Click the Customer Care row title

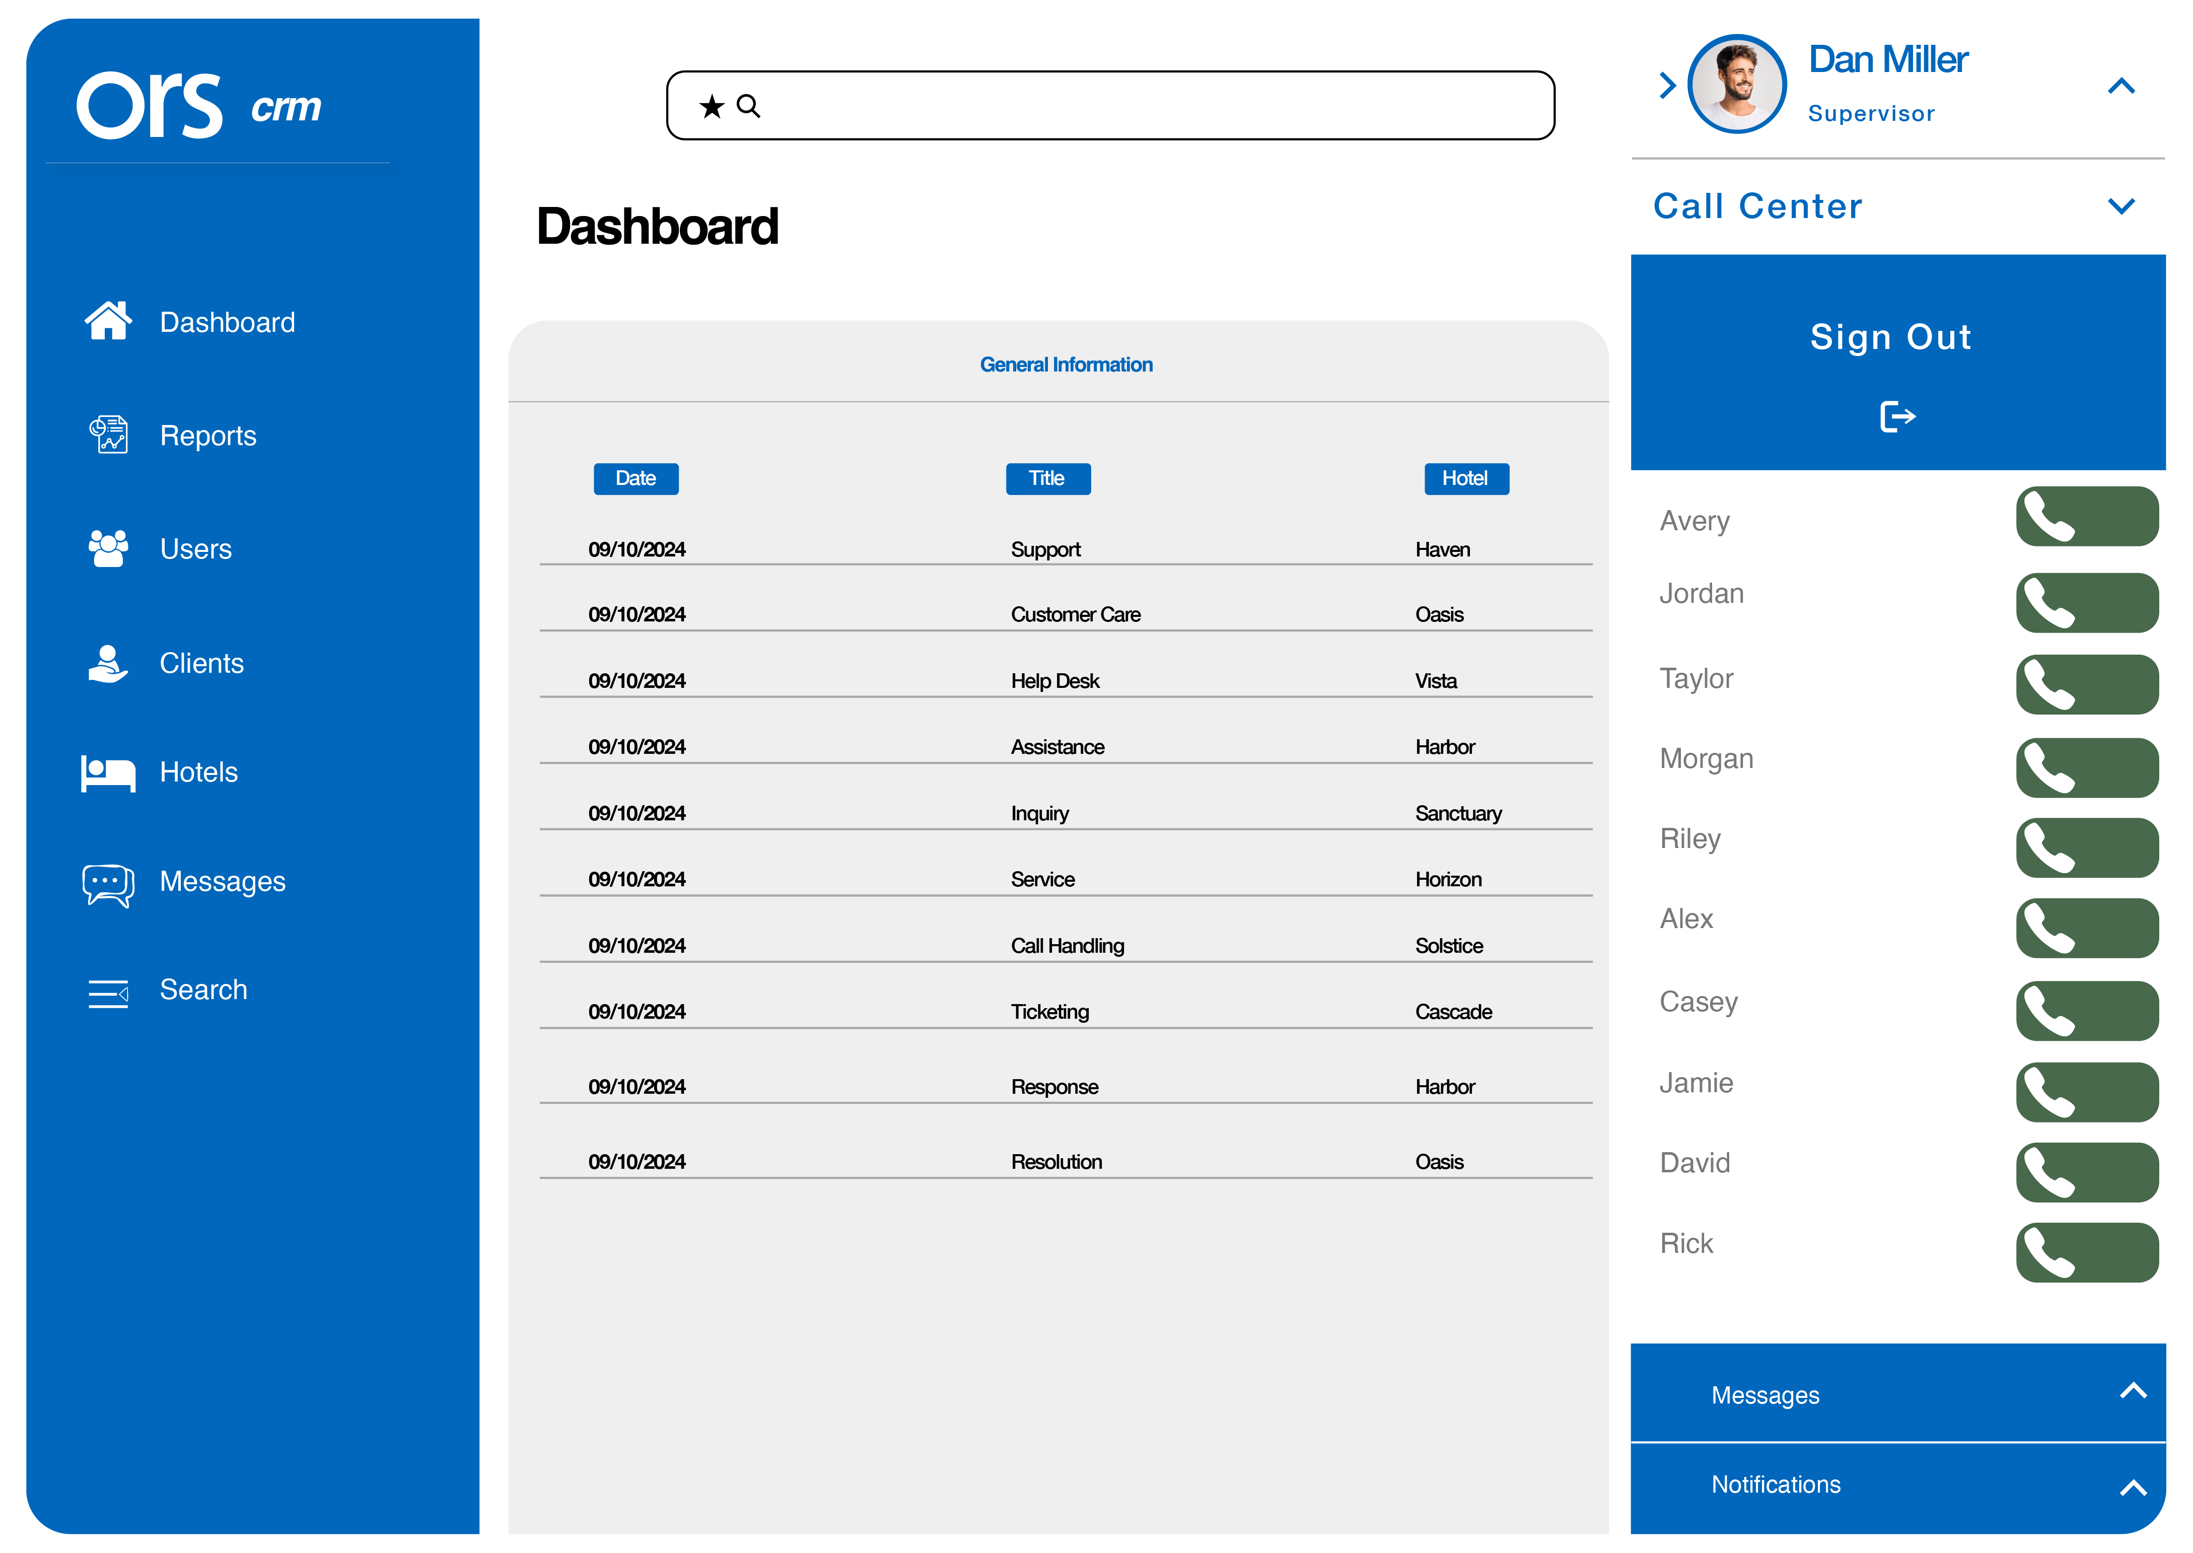1076,615
